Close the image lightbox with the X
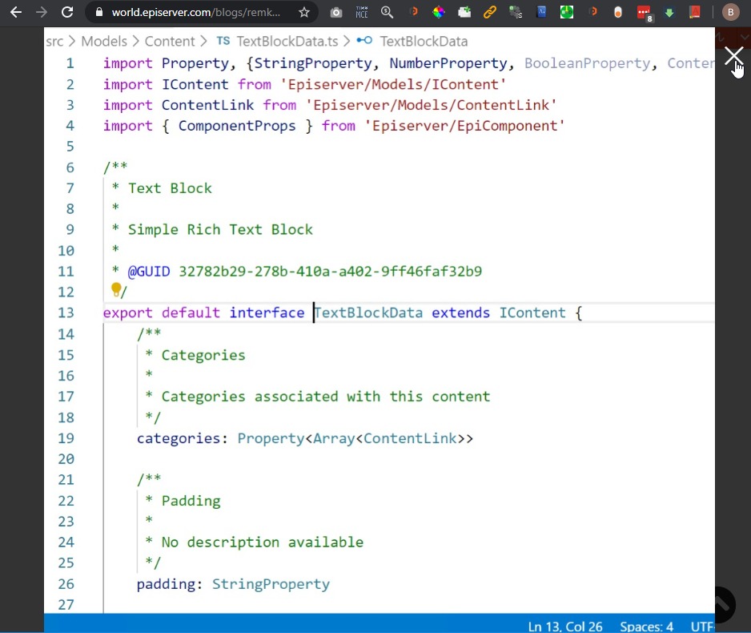Viewport: 751px width, 633px height. click(x=733, y=56)
